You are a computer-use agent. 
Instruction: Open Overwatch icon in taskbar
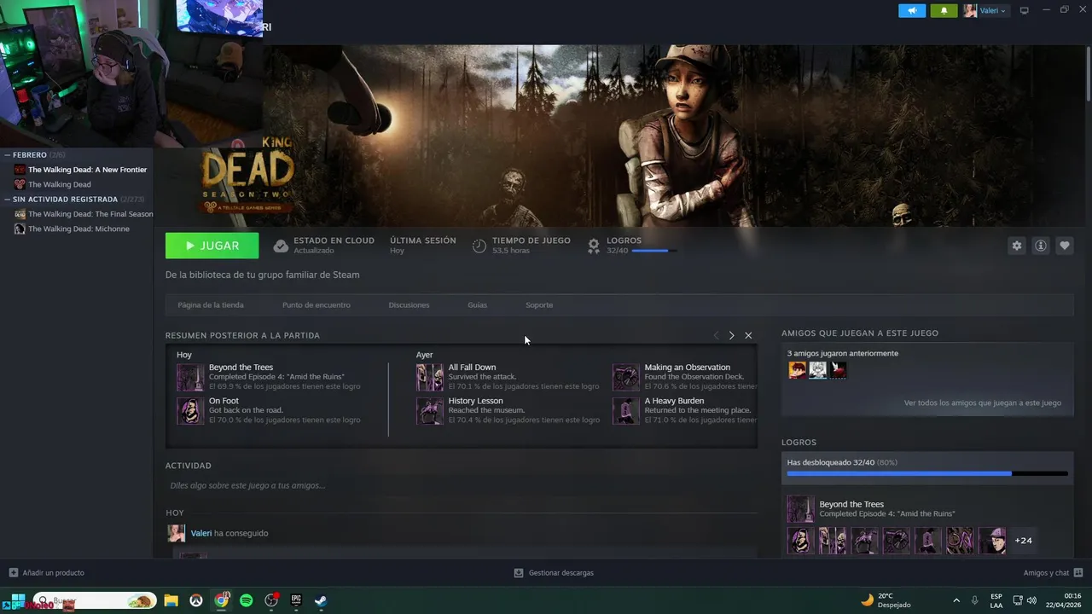[196, 600]
